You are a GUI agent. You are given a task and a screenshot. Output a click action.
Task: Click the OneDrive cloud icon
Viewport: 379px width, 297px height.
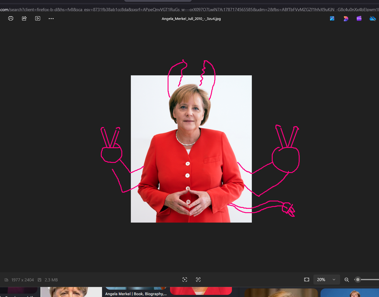coord(373,18)
